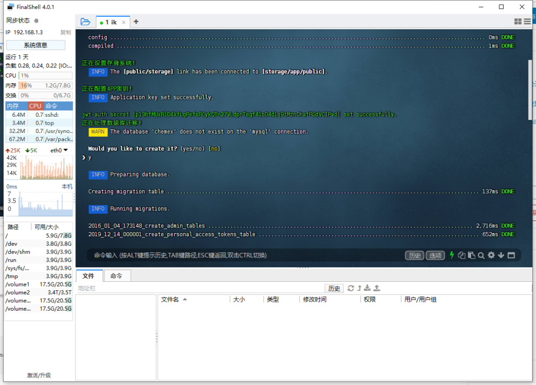The image size is (536, 385).
Task: Click the 激活/升级 activate upgrade link
Action: point(39,376)
